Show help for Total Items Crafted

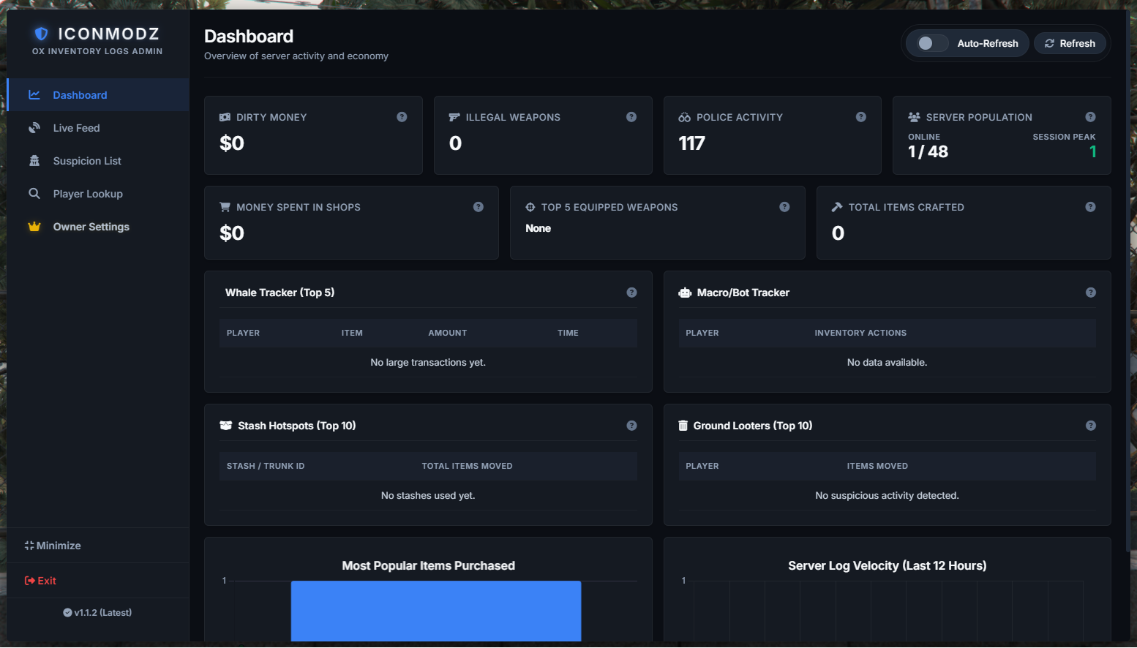pyautogui.click(x=1090, y=207)
